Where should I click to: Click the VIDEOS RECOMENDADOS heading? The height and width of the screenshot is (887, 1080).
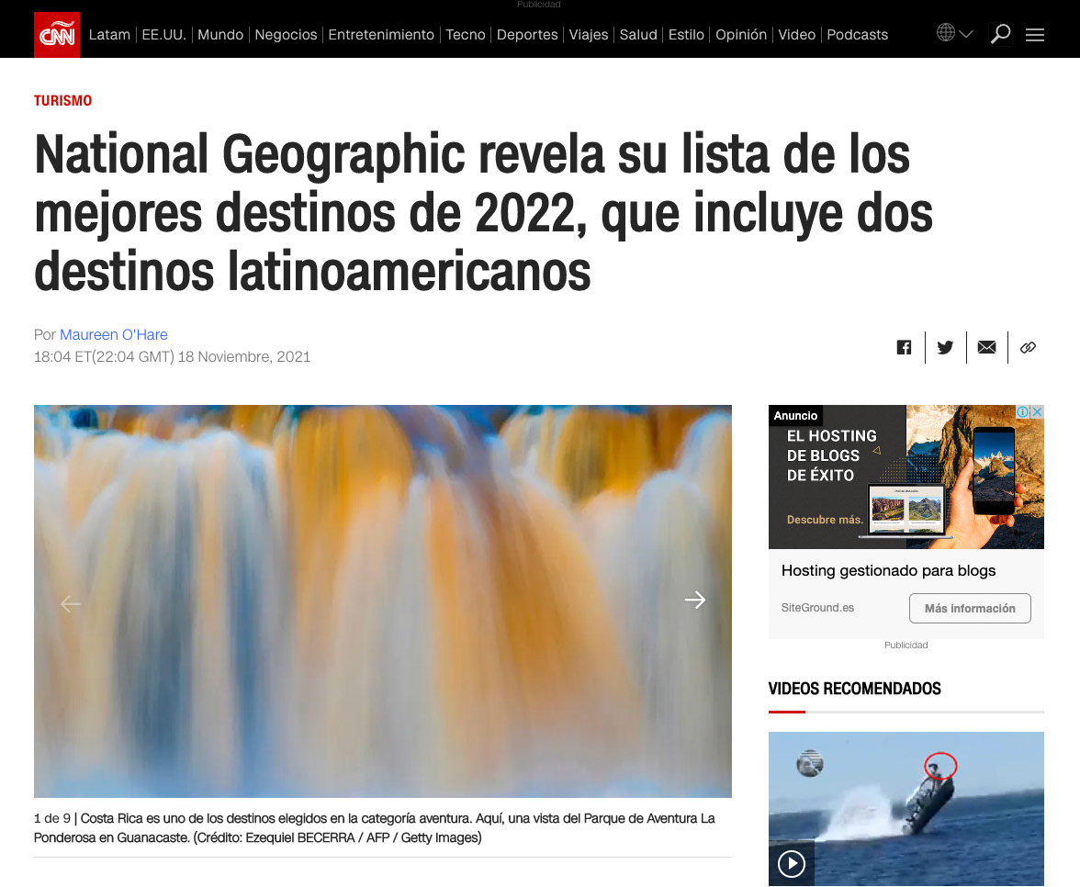pyautogui.click(x=854, y=689)
